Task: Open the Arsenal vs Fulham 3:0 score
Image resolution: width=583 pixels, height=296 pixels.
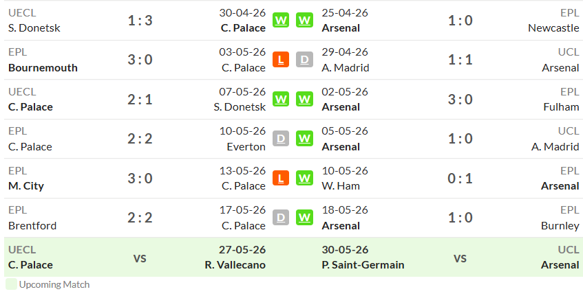Action: 460,100
